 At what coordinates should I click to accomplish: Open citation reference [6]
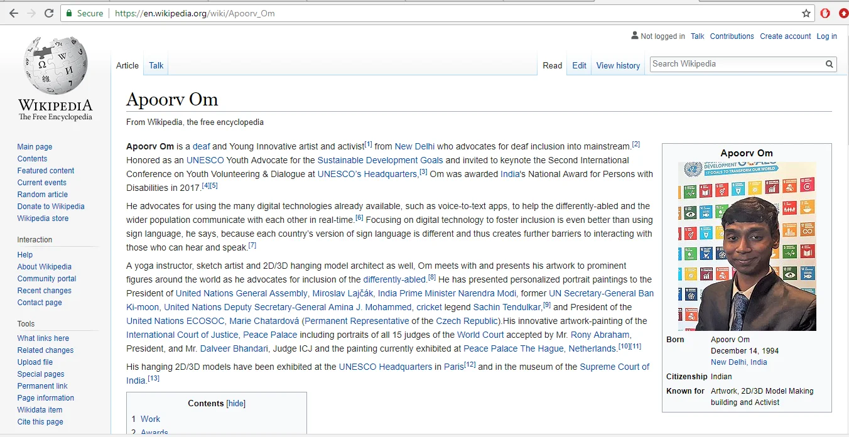click(359, 218)
